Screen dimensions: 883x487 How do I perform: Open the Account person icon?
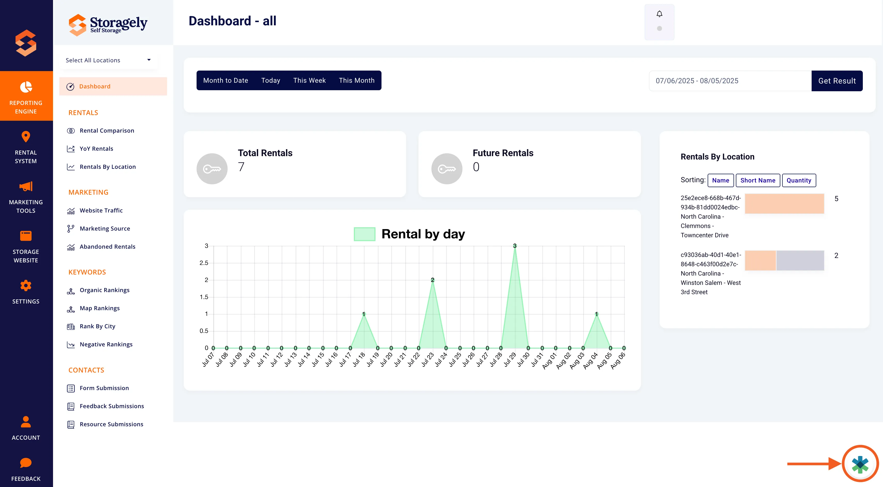click(x=26, y=422)
